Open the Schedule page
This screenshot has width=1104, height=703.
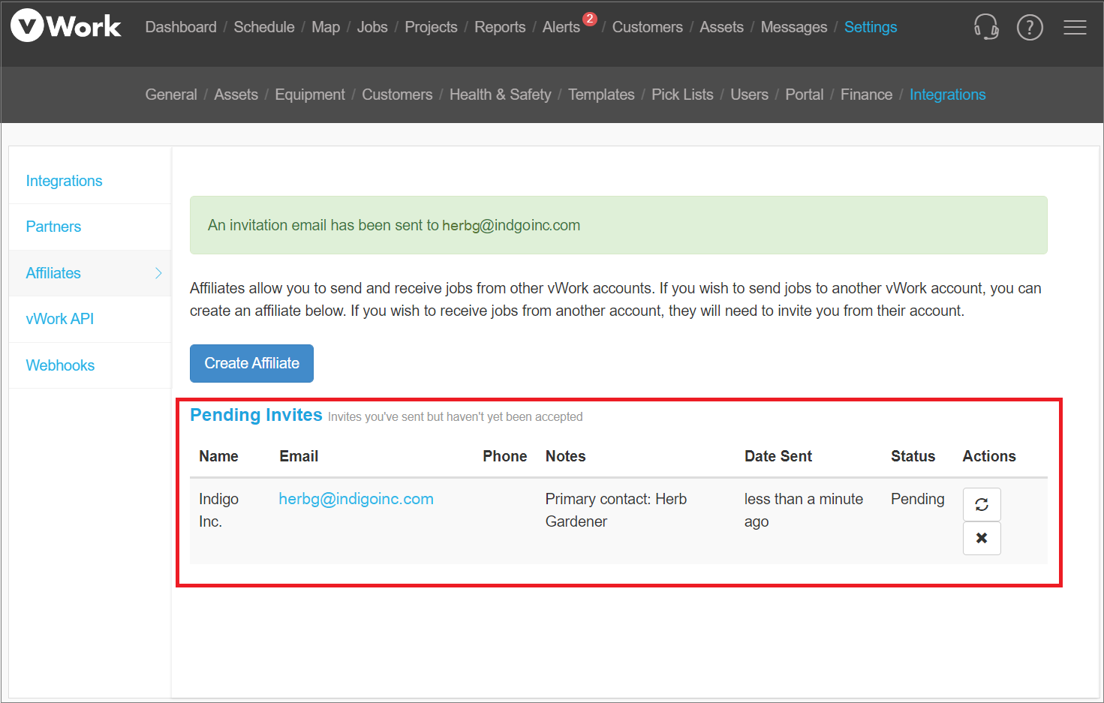264,27
